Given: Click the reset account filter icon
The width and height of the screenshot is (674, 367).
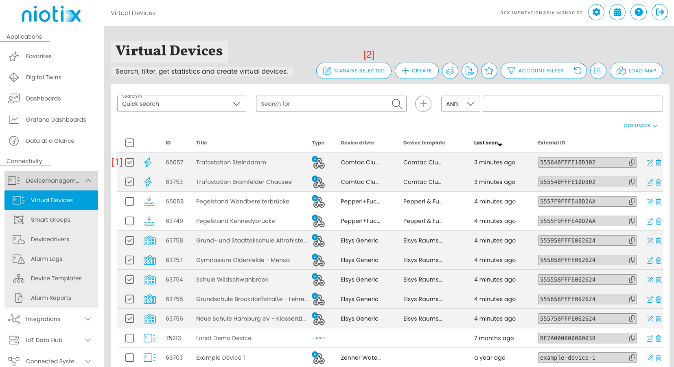Looking at the screenshot, I should 578,71.
